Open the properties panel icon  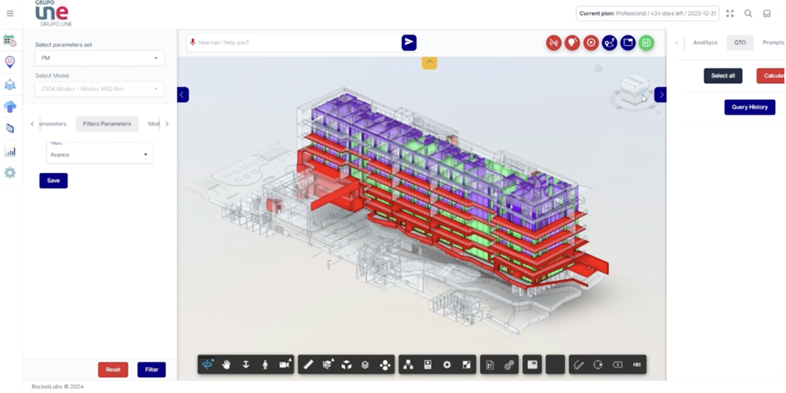tap(428, 365)
